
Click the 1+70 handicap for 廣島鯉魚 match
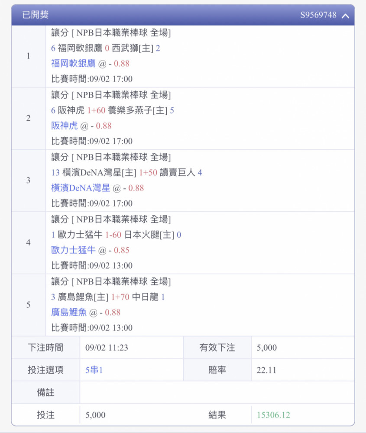[x=120, y=297]
